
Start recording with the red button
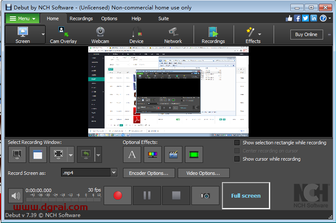(117, 196)
